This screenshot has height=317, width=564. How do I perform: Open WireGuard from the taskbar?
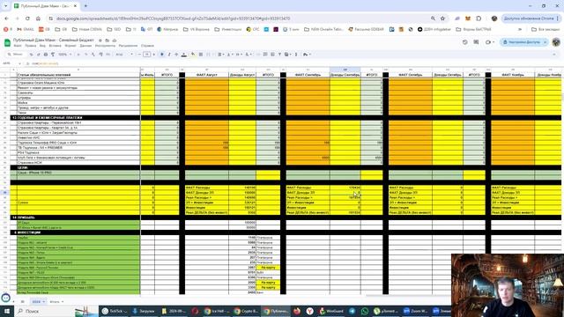[x=331, y=311]
